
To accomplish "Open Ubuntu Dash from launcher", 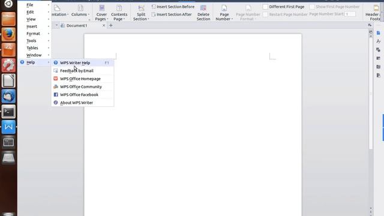I will point(8,4).
